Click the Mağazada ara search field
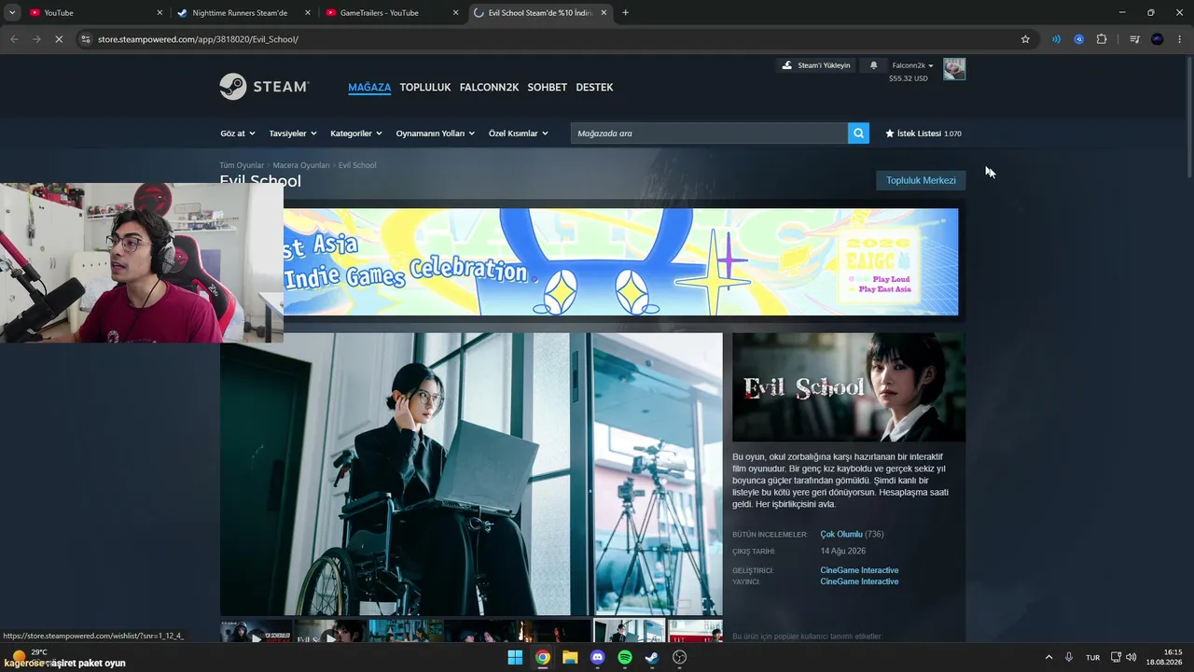Image resolution: width=1194 pixels, height=672 pixels. pos(709,133)
